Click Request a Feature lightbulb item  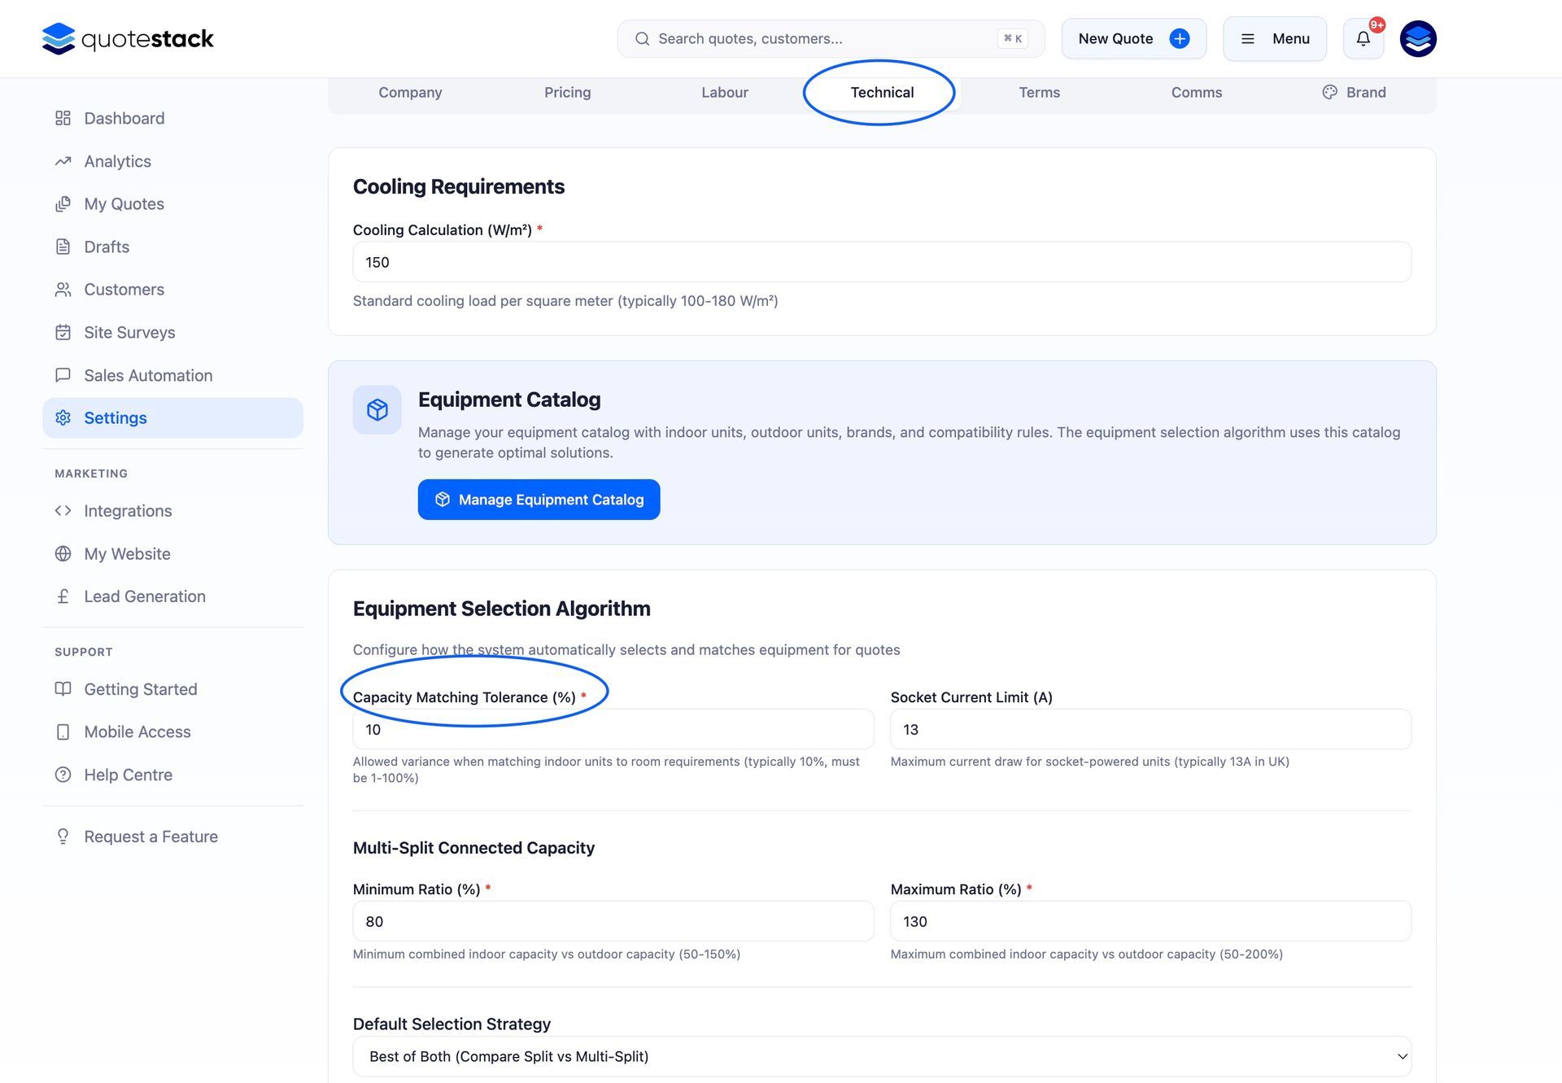pyautogui.click(x=151, y=836)
